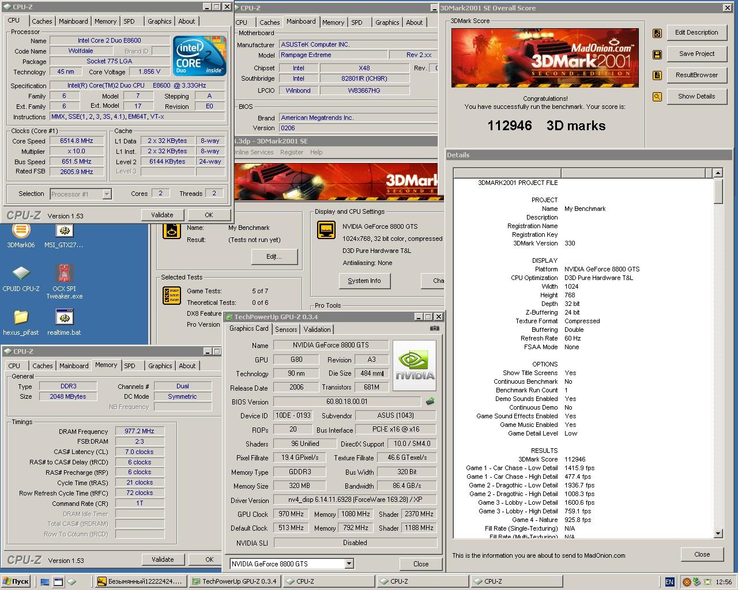The height and width of the screenshot is (590, 738).
Task: Switch to Graphics tab in Memory CPU-Z window
Action: click(x=160, y=366)
